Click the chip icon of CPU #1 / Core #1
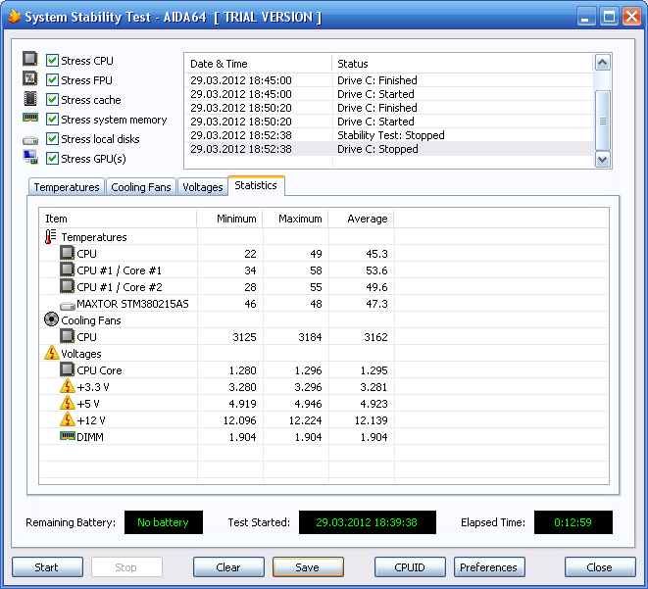This screenshot has height=589, width=648. (x=68, y=270)
